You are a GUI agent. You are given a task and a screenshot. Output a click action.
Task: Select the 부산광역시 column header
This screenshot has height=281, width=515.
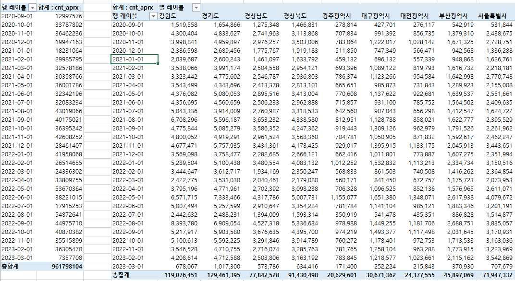click(453, 16)
